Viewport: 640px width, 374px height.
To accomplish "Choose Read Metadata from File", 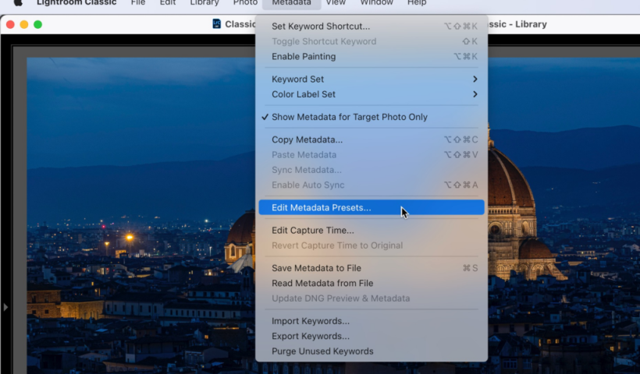I will pyautogui.click(x=322, y=283).
